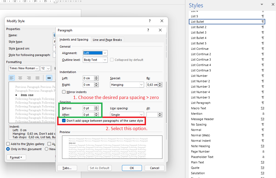Click Left indent field 0 cm
276x178 pixels.
click(88, 78)
